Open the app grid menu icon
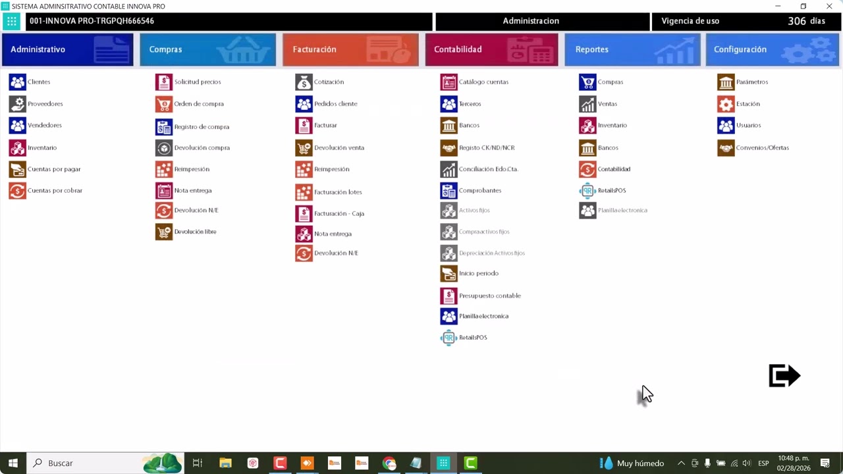 [x=12, y=21]
